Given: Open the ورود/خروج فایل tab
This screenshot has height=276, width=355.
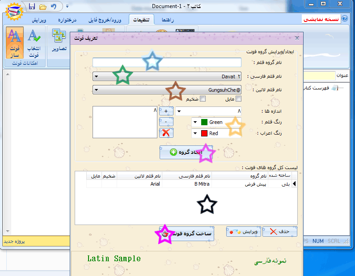Looking at the screenshot, I should pyautogui.click(x=105, y=20).
